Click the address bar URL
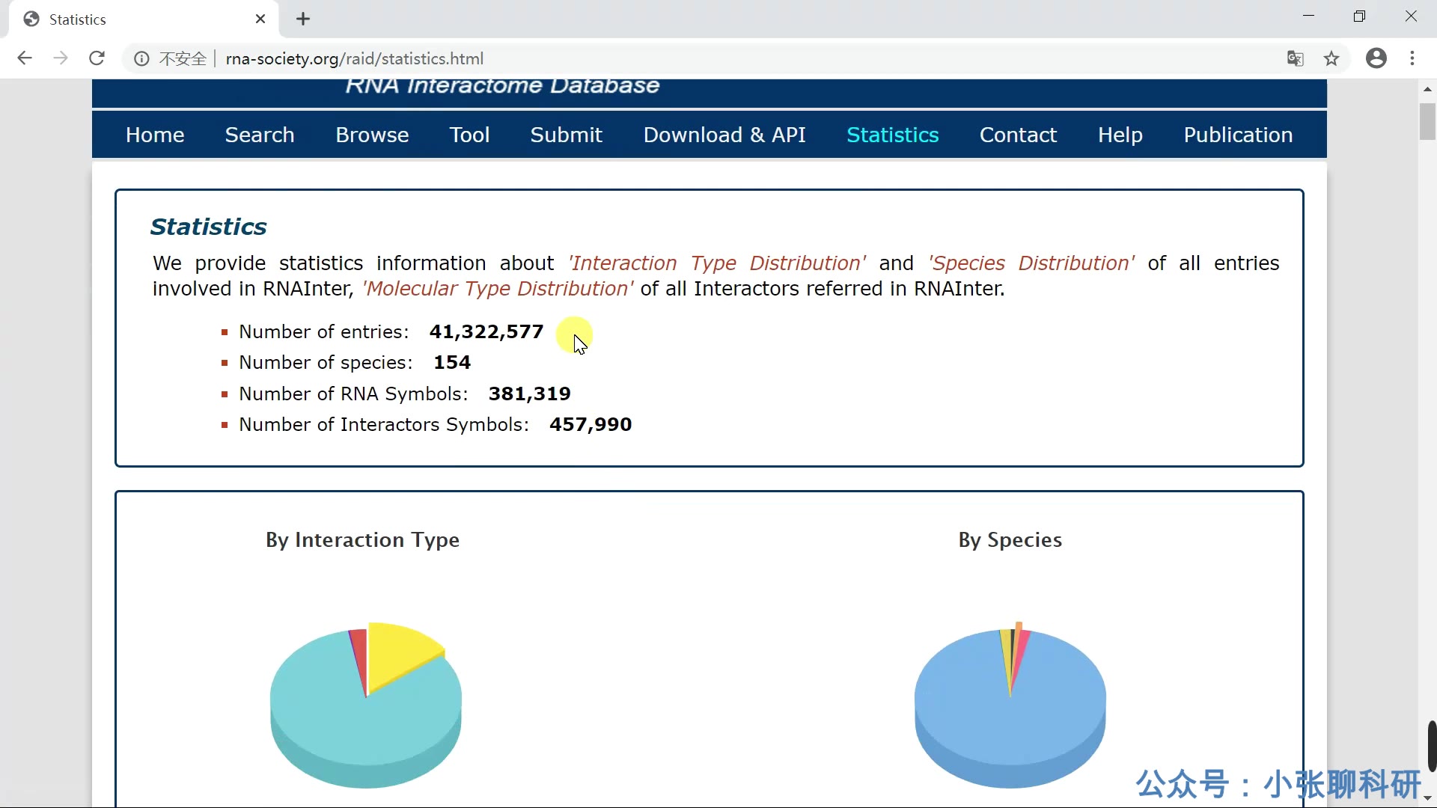 355,58
